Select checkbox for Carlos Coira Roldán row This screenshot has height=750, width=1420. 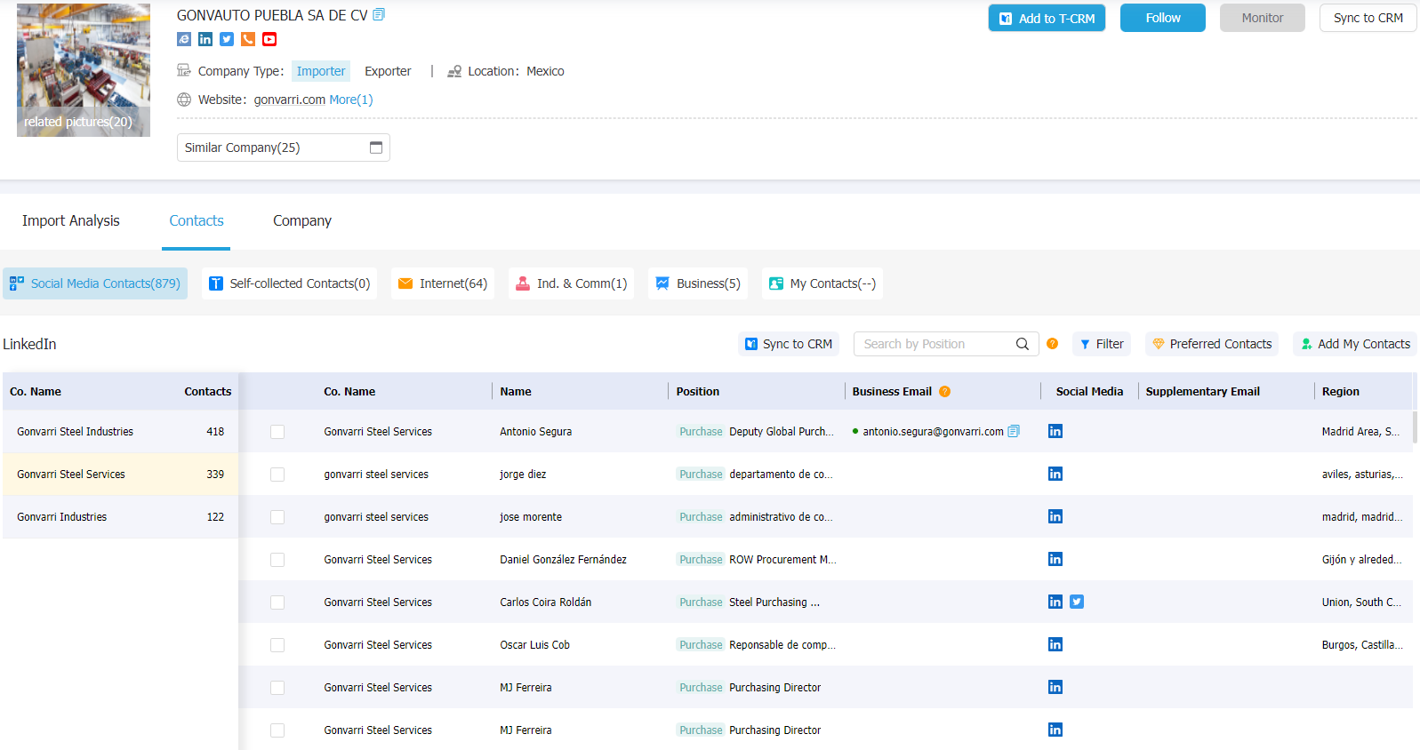(277, 602)
